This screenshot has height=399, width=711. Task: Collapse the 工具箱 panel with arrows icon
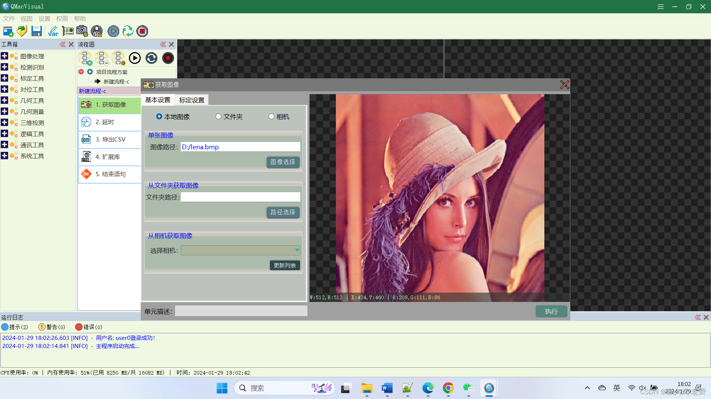63,44
